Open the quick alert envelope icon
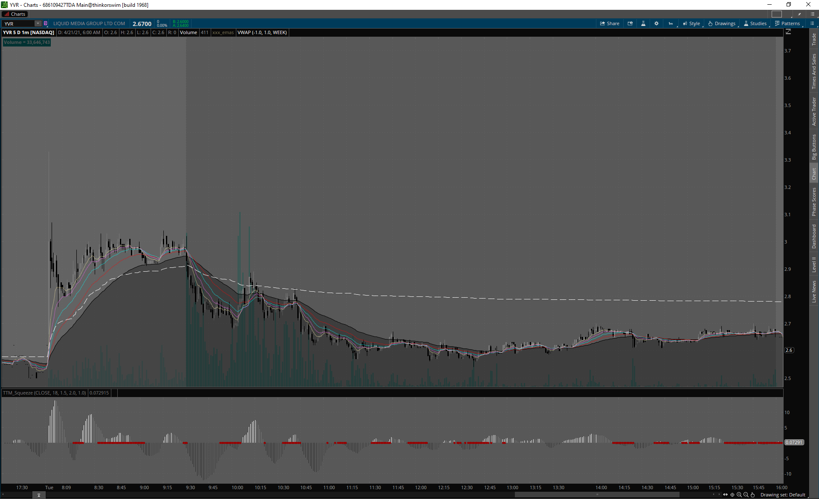Screen dimensions: 819x499 click(x=630, y=23)
